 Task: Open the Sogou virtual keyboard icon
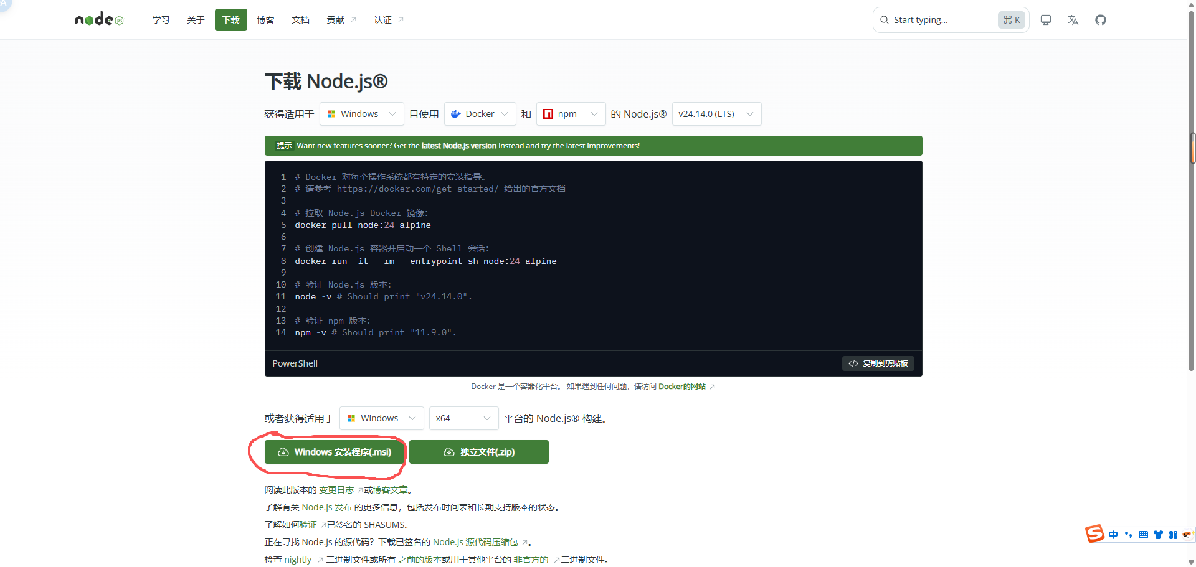point(1143,535)
